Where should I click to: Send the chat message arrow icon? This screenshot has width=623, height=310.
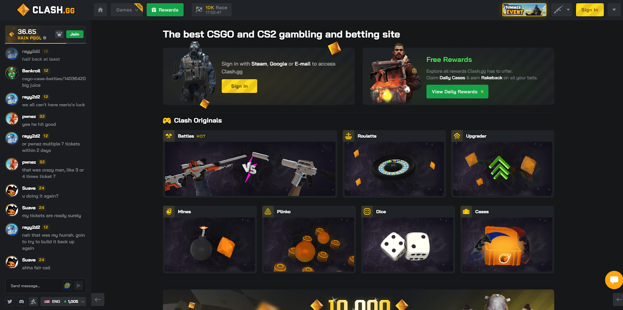point(78,286)
